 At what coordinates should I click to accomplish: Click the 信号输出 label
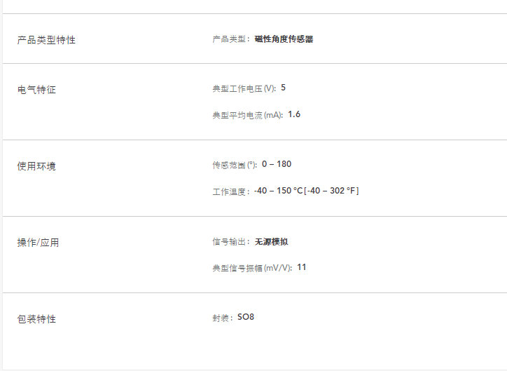point(230,242)
